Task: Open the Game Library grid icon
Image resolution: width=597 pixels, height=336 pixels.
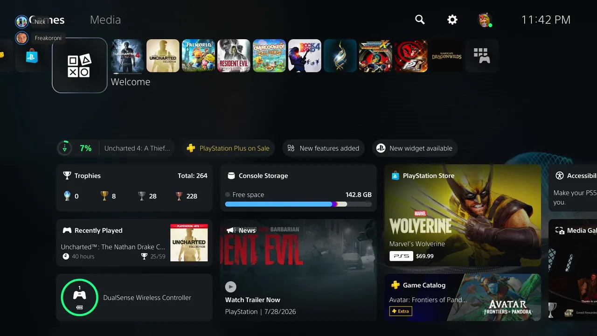Action: click(482, 56)
